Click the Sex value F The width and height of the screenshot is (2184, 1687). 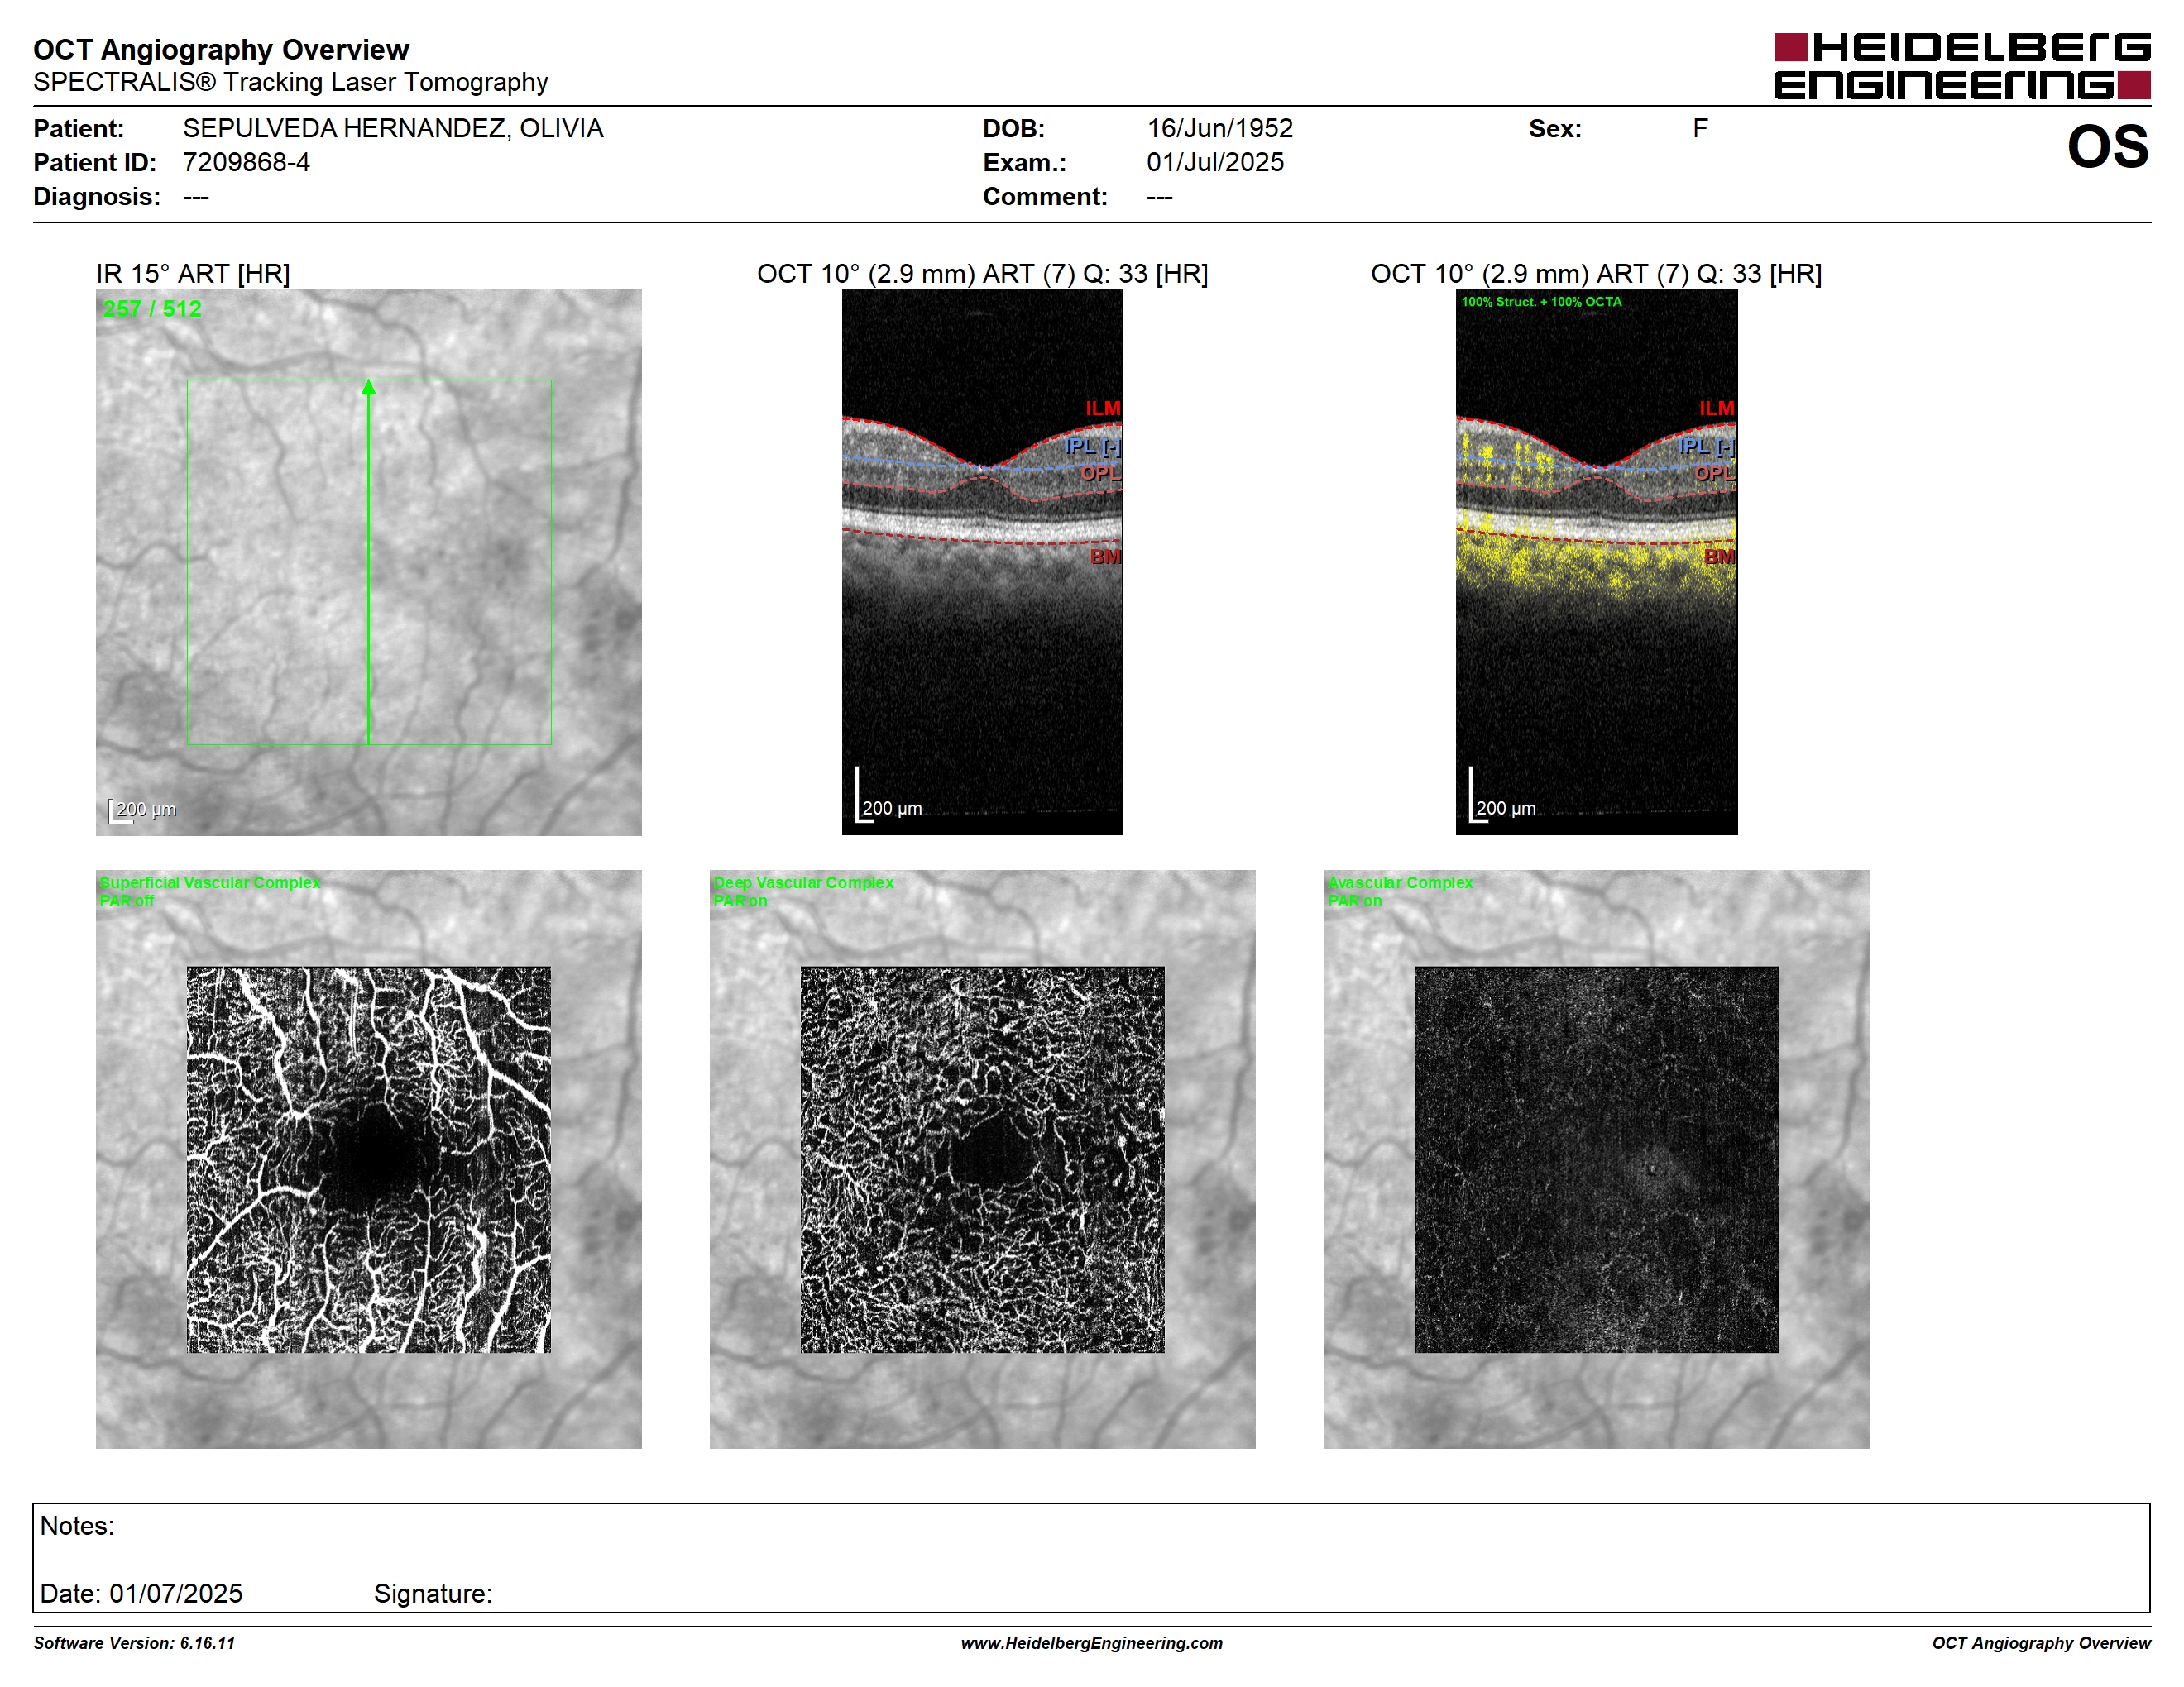coord(1700,129)
